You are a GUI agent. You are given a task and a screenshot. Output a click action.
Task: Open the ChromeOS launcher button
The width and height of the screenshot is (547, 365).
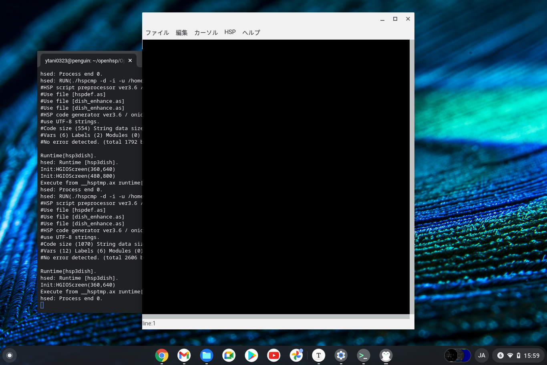tap(10, 355)
